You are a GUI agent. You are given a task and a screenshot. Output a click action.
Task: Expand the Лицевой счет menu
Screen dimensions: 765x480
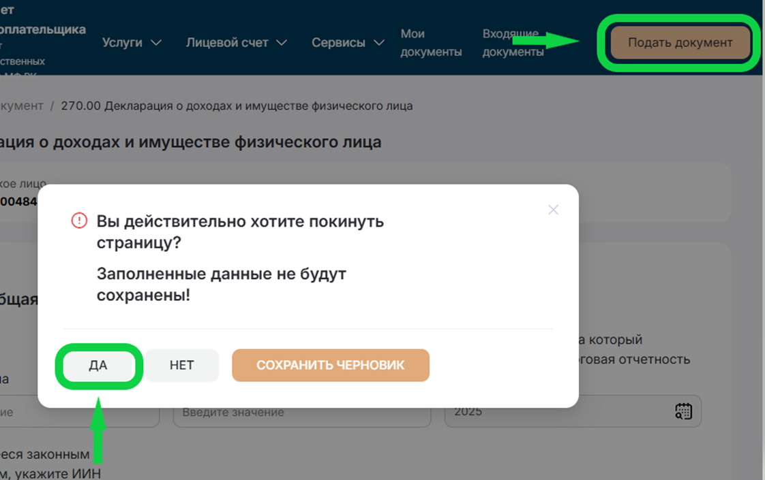(236, 43)
